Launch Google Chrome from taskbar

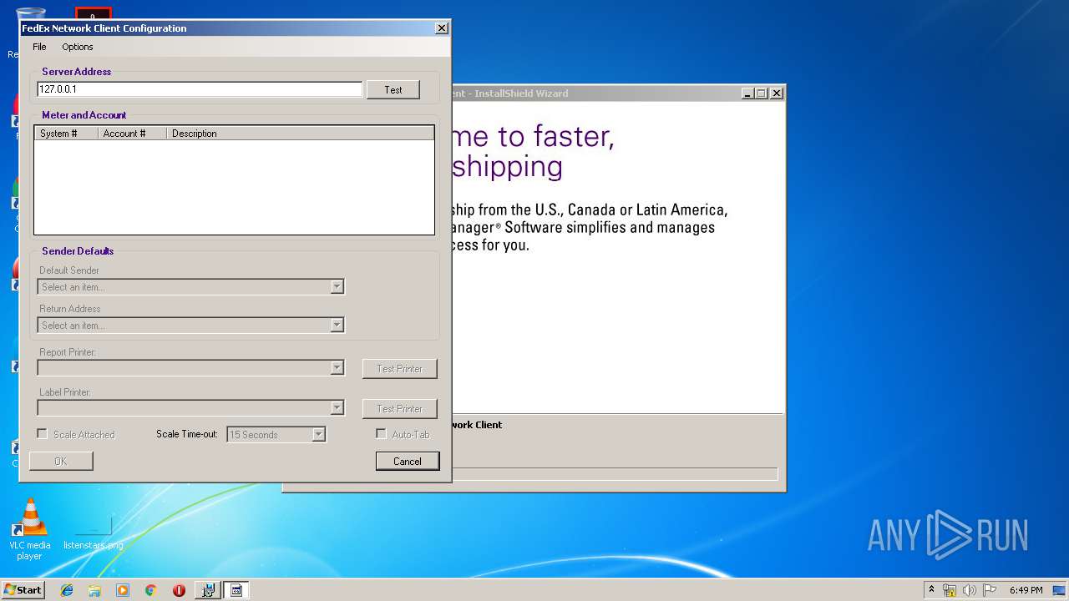(151, 590)
